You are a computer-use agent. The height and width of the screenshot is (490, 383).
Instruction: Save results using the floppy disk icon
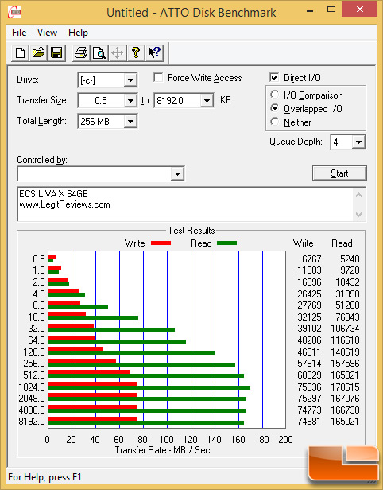click(x=56, y=52)
